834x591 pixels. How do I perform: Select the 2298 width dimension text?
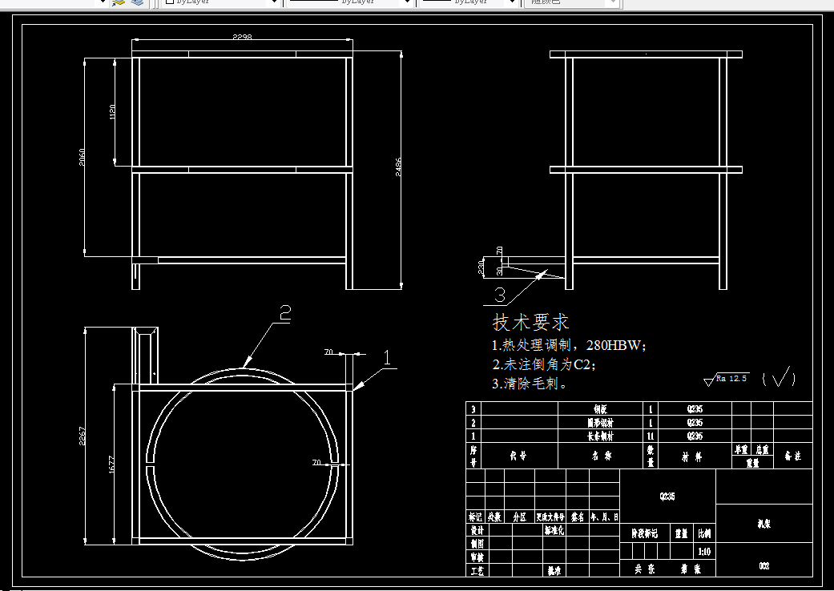[x=242, y=37]
